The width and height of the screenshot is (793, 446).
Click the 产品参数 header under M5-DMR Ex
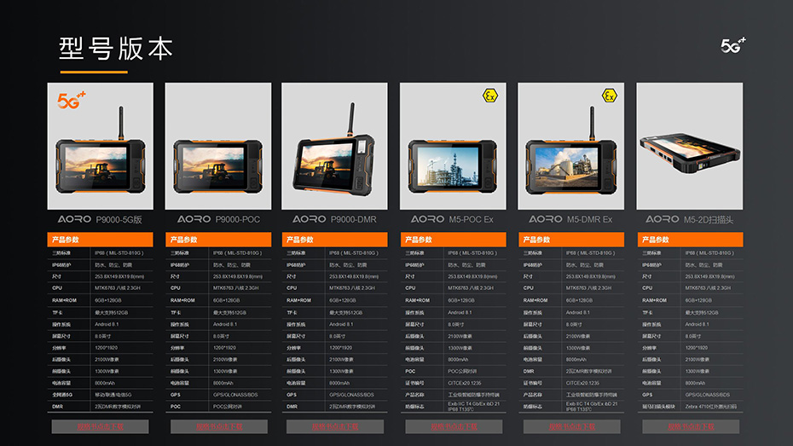coord(571,239)
